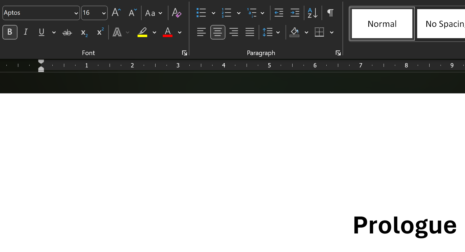This screenshot has height=252, width=465.
Task: Open the Paragraph settings dialog launcher
Action: point(338,53)
